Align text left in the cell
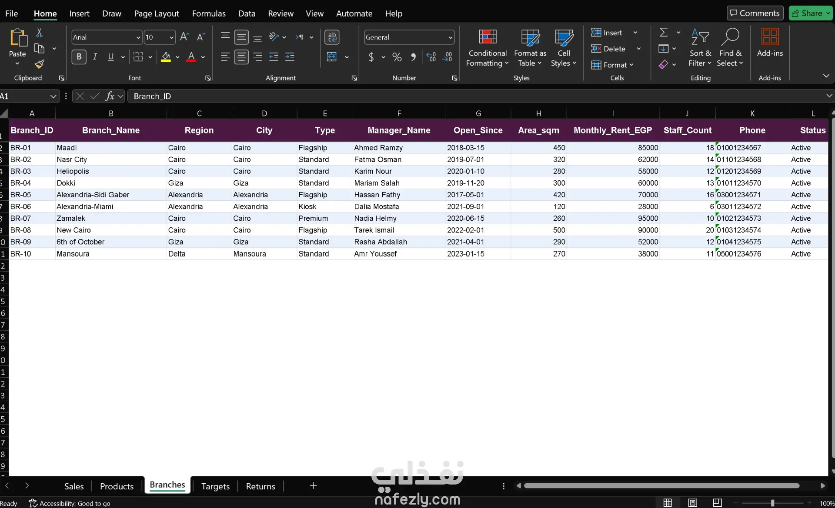Screen dimensions: 835x508 coord(225,57)
